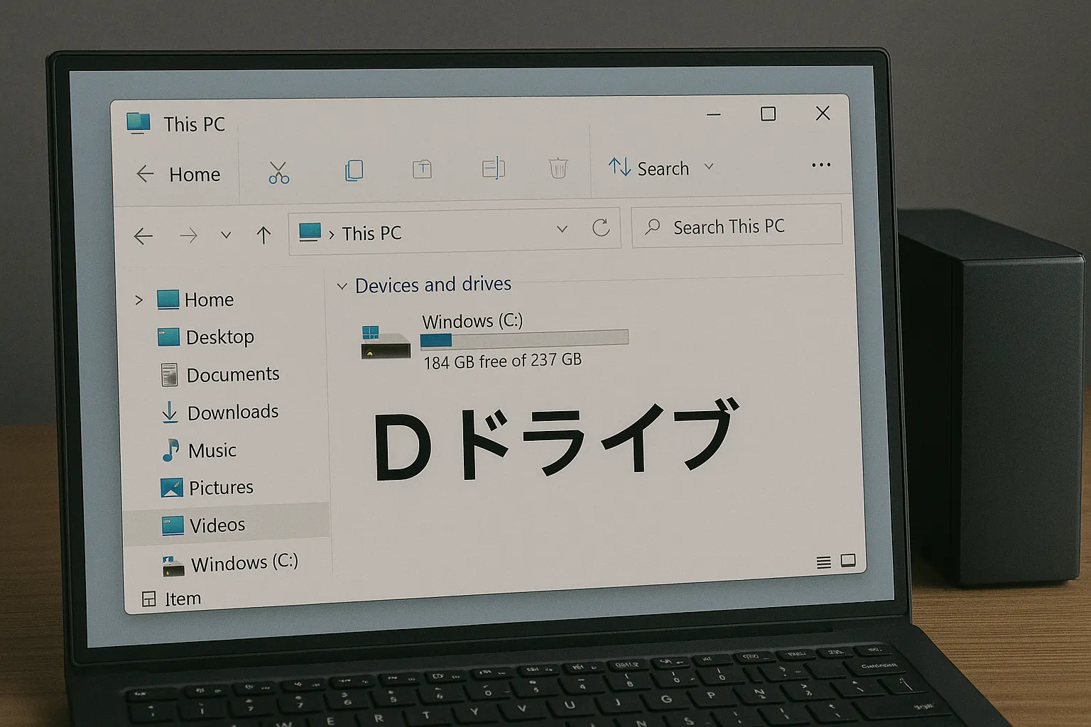Click the Windows (C:) drive name
Screen dimensions: 1091x727
coord(472,321)
